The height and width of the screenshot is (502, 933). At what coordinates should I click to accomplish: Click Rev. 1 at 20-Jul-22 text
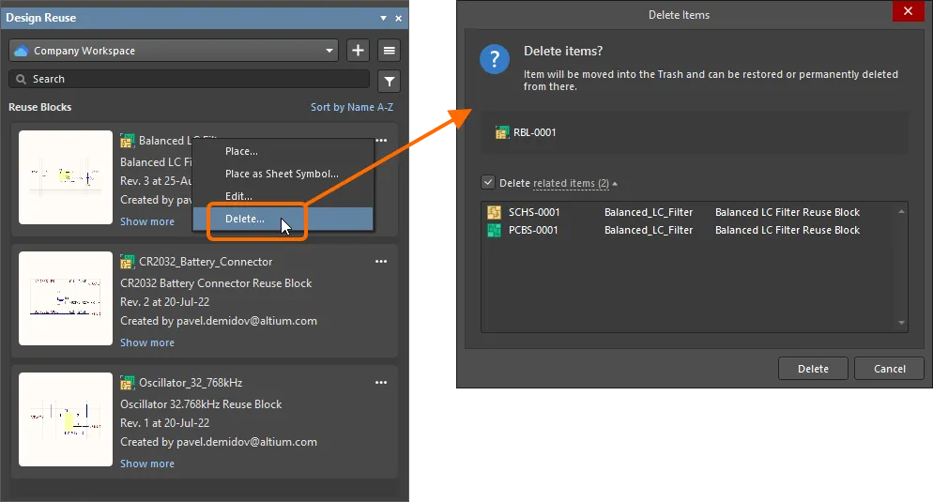tap(165, 423)
